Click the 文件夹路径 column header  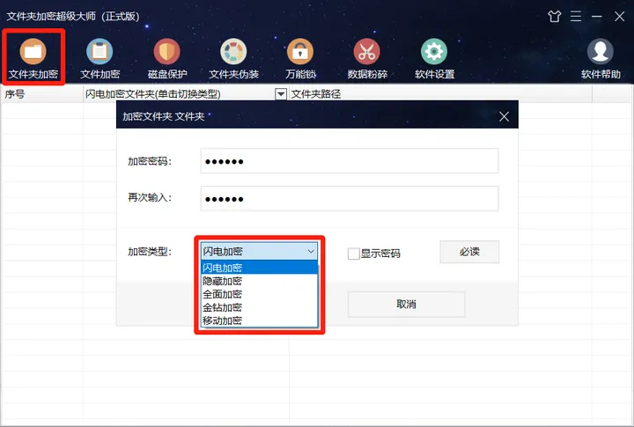point(440,94)
